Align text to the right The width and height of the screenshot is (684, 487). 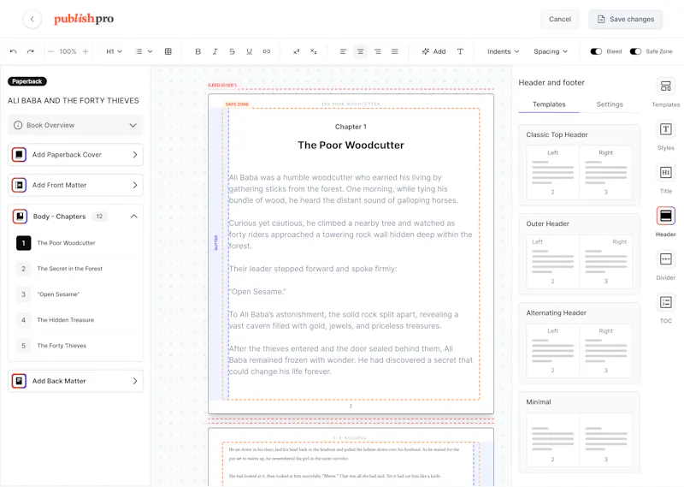point(378,51)
